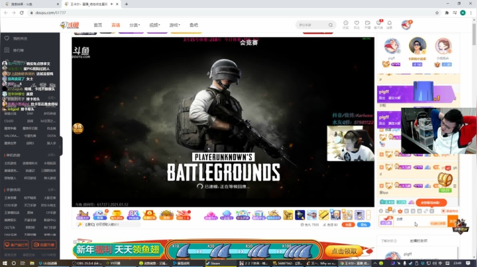Open 我的关注 in left sidebar
Viewport: 477px width, 267px height.
[20, 38]
